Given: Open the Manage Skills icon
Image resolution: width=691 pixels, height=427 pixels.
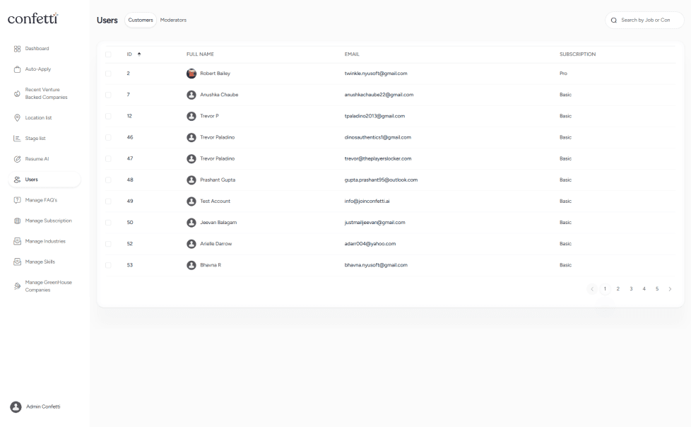Looking at the screenshot, I should (17, 261).
